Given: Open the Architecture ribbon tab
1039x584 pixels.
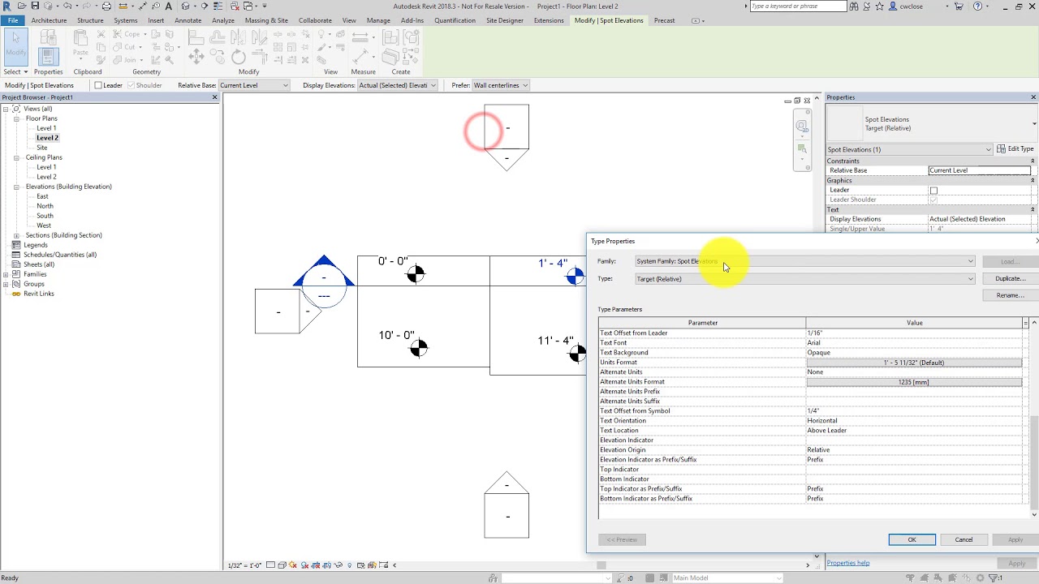Looking at the screenshot, I should coord(49,20).
